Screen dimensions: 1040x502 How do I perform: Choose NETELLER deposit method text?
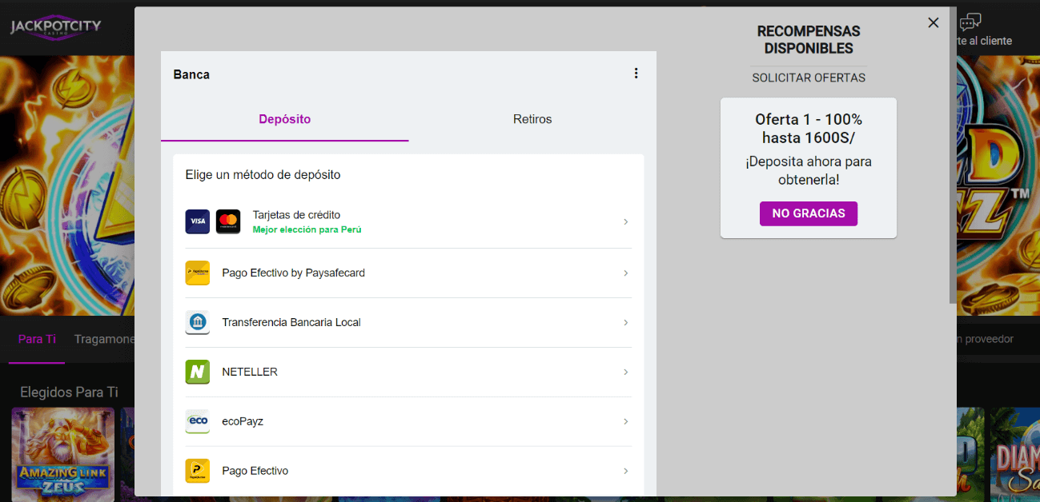250,372
